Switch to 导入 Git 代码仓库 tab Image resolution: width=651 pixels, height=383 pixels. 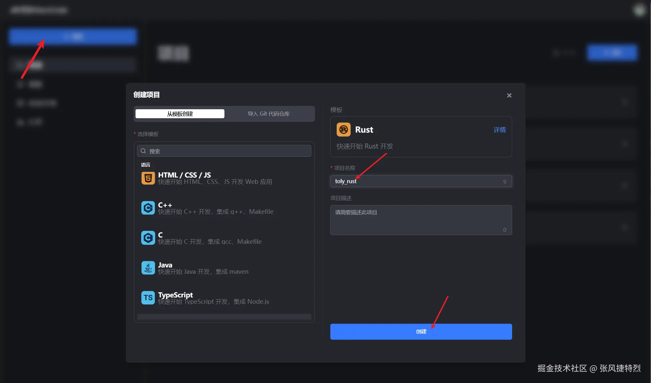point(268,114)
